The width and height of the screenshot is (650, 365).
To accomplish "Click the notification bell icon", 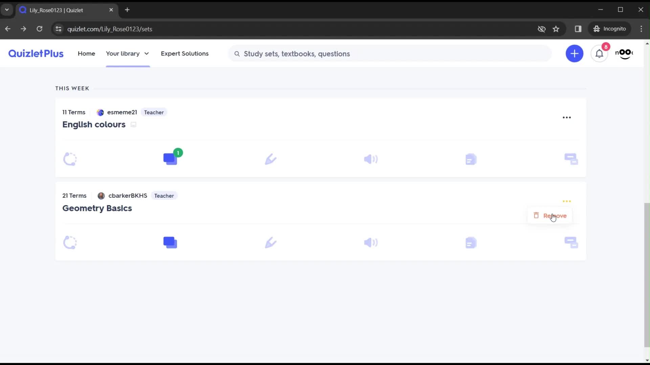I will click(599, 53).
